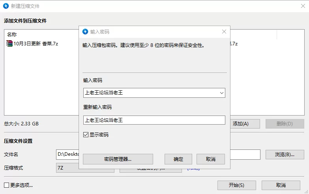
Task: Open the 压缩格式 7Z dropdown
Action: pyautogui.click(x=67, y=168)
